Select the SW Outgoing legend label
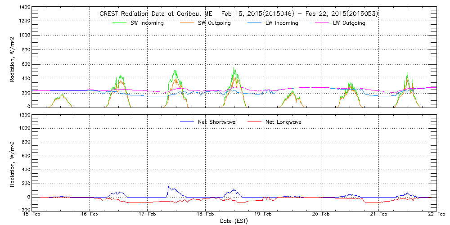The image size is (450, 225). [214, 23]
